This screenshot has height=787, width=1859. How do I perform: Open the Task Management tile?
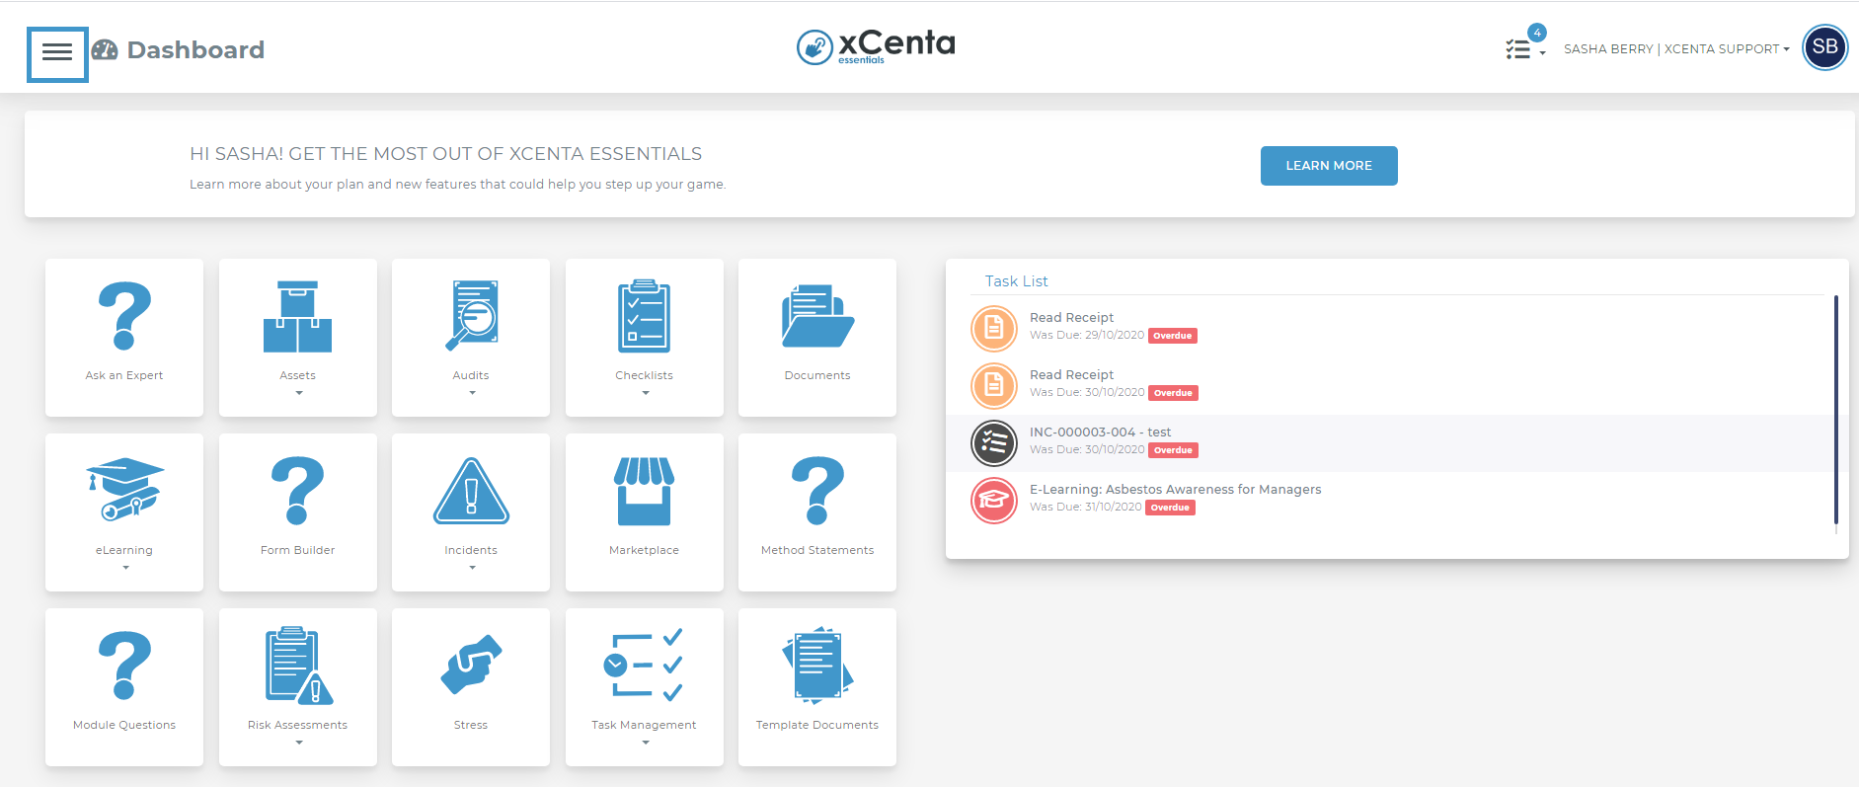pos(645,687)
